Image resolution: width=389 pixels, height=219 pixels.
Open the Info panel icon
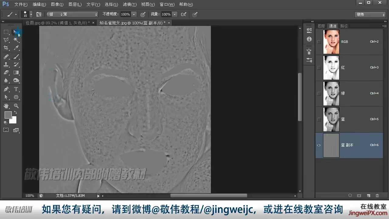tap(309, 39)
